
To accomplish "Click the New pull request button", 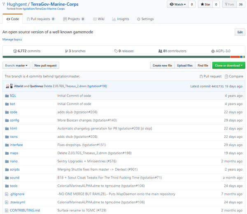I will (x=45, y=66).
